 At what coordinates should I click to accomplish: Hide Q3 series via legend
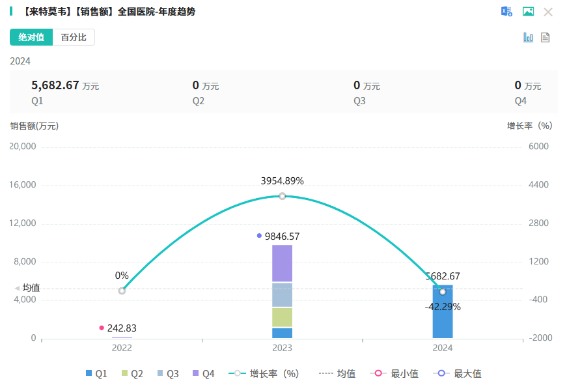pyautogui.click(x=167, y=374)
